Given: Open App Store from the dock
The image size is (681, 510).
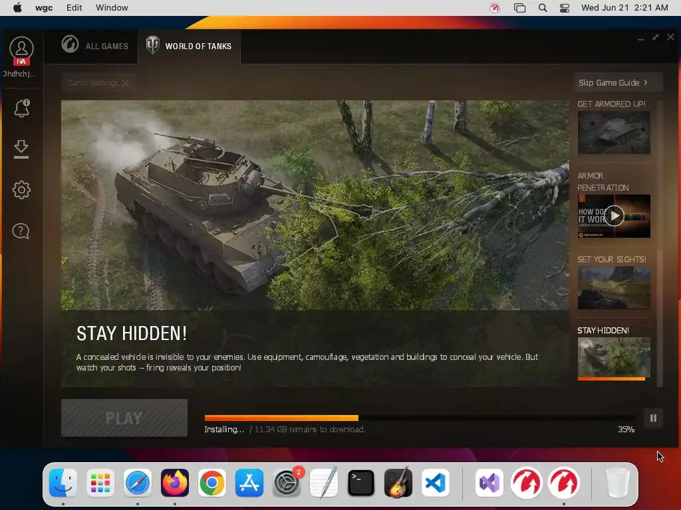Looking at the screenshot, I should 249,483.
